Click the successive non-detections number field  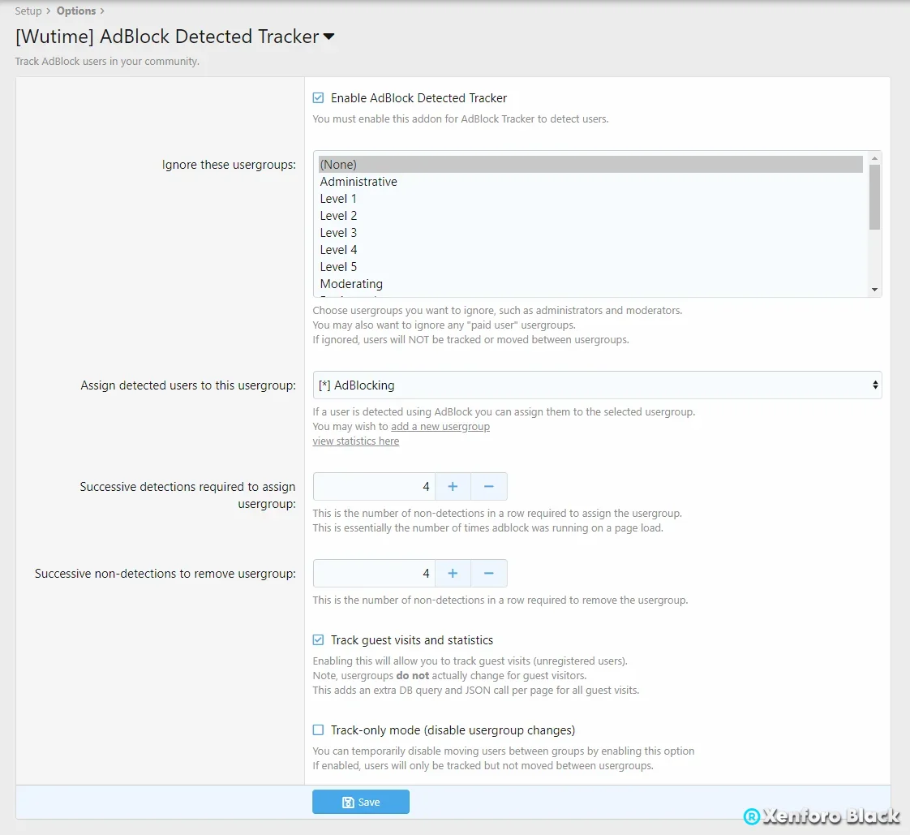(x=375, y=574)
